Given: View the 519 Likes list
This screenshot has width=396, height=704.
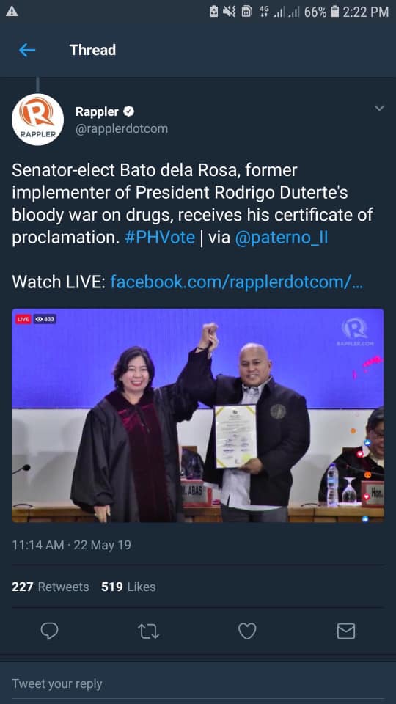Looking at the screenshot, I should 128,587.
